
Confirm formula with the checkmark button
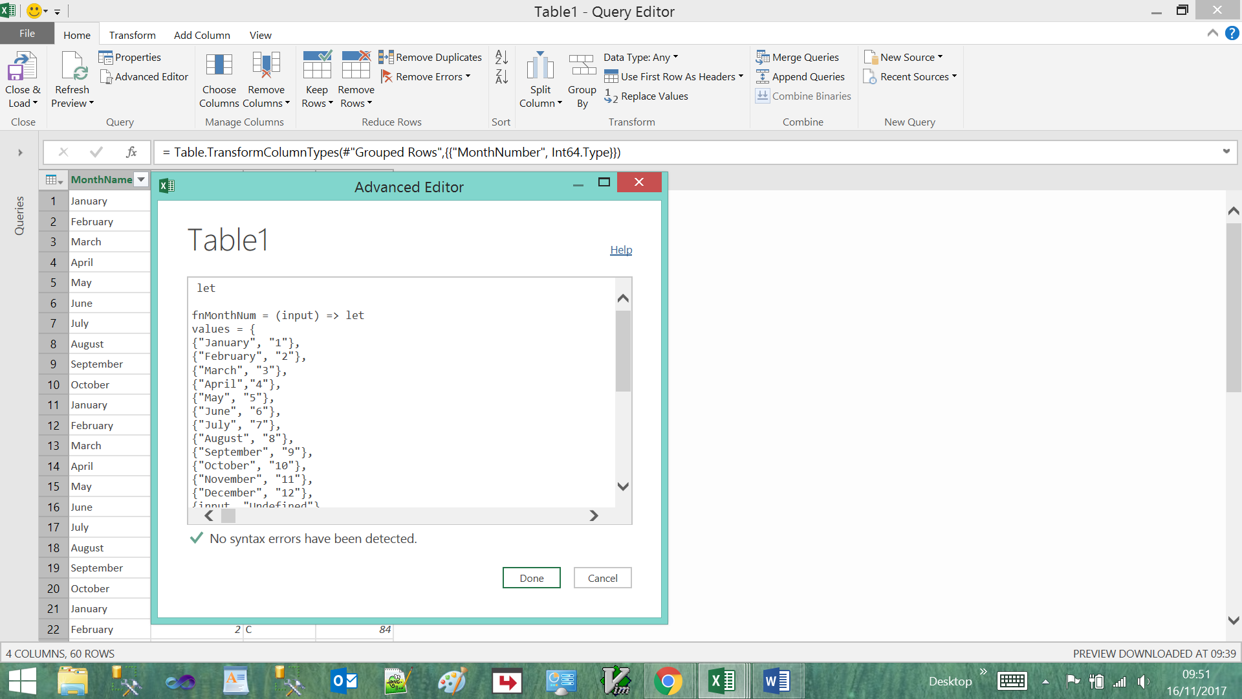[96, 152]
